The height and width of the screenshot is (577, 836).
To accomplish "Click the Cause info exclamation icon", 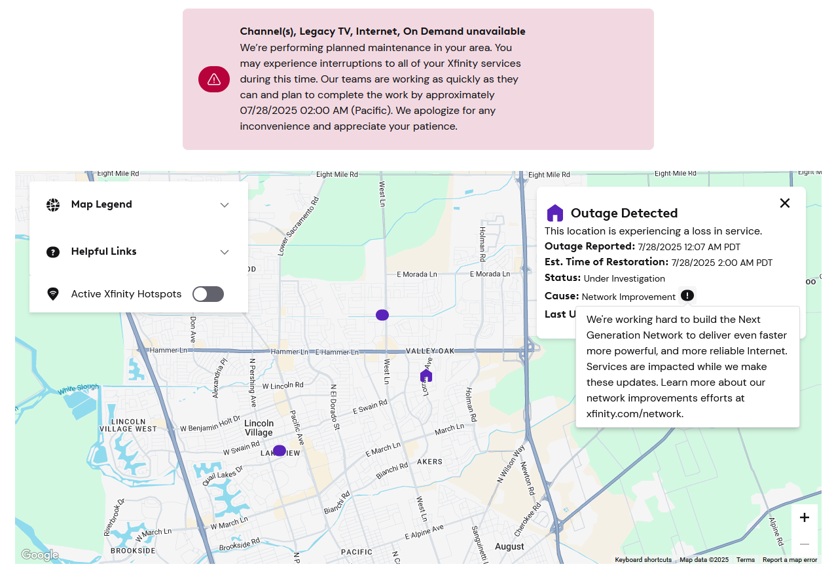I will pyautogui.click(x=687, y=295).
